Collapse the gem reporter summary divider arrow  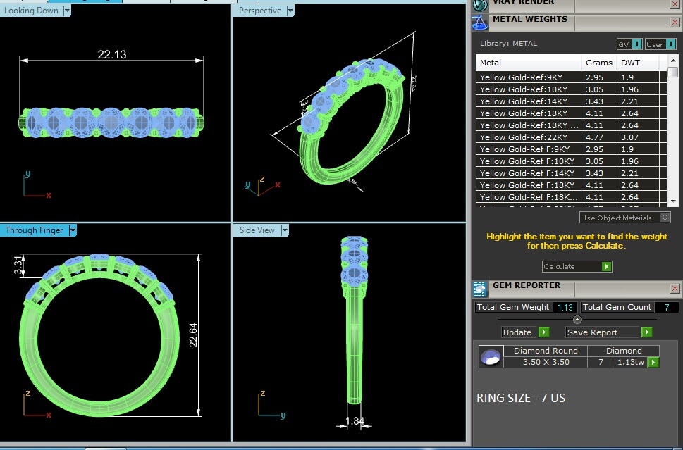[x=577, y=320]
